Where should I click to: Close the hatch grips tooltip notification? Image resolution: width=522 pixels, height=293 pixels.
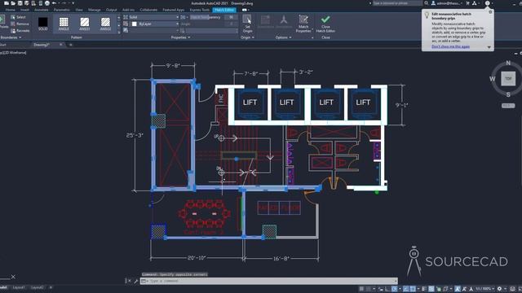pyautogui.click(x=490, y=12)
